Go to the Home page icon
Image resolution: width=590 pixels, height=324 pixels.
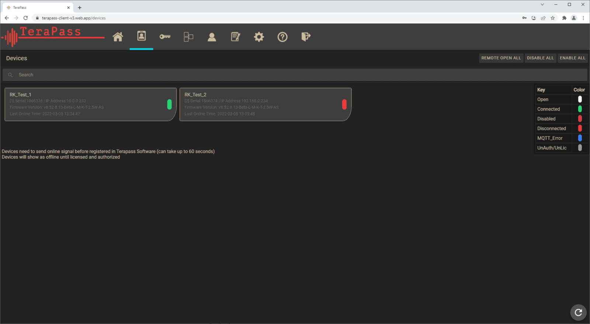(x=118, y=37)
